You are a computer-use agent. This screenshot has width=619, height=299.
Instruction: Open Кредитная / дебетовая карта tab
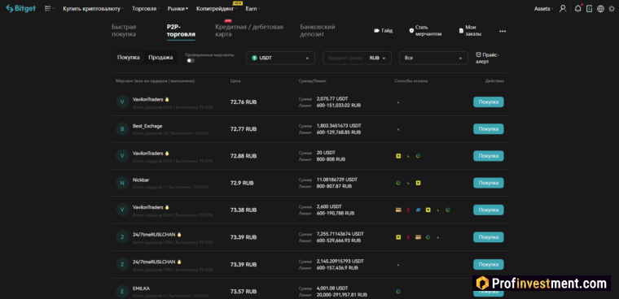pyautogui.click(x=249, y=31)
